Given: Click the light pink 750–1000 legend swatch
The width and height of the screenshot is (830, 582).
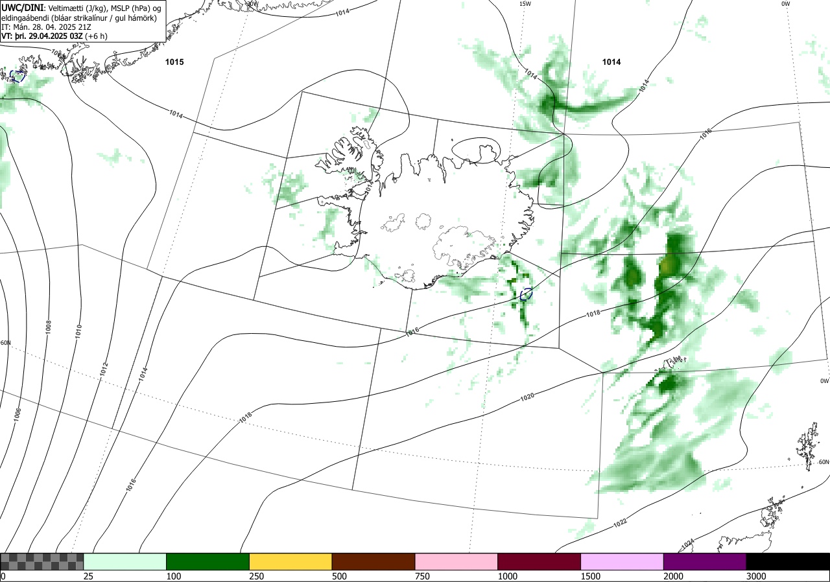Looking at the screenshot, I should tap(456, 561).
